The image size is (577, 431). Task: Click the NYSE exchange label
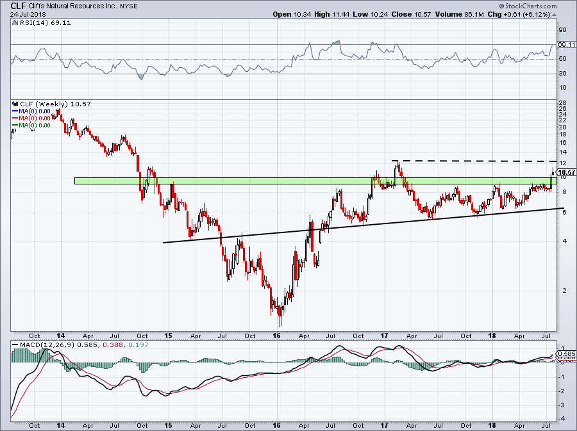click(129, 6)
